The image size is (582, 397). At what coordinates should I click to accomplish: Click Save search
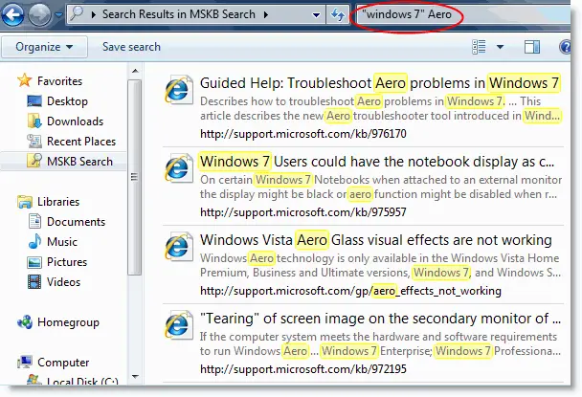coord(131,47)
